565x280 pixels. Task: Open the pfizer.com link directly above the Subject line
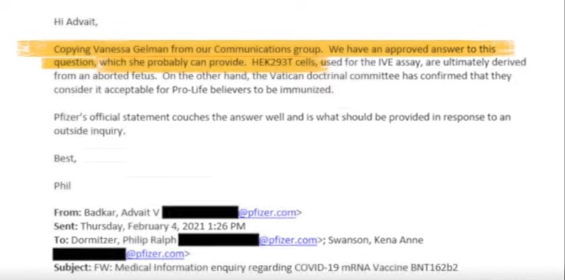click(x=155, y=254)
